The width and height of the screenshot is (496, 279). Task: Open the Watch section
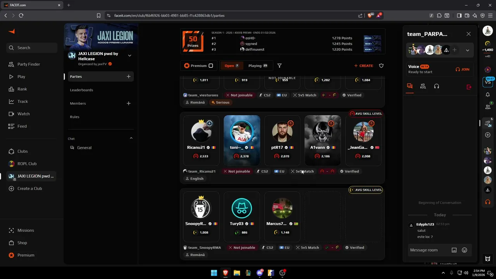tap(19, 114)
